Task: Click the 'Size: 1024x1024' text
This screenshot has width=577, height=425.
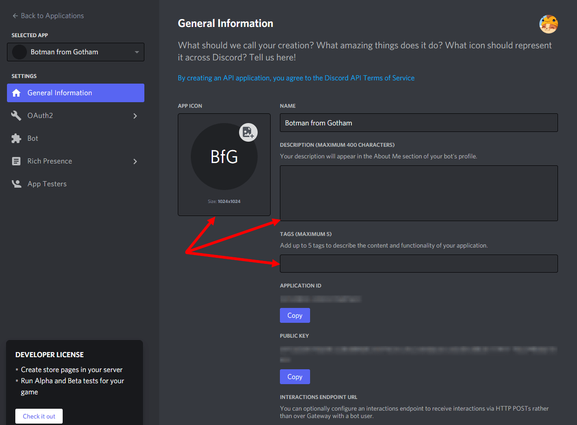Action: pos(224,202)
